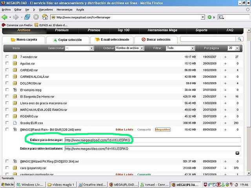This screenshot has width=251, height=188.
Task: Open the Herramientas menu
Action: coord(64,9)
